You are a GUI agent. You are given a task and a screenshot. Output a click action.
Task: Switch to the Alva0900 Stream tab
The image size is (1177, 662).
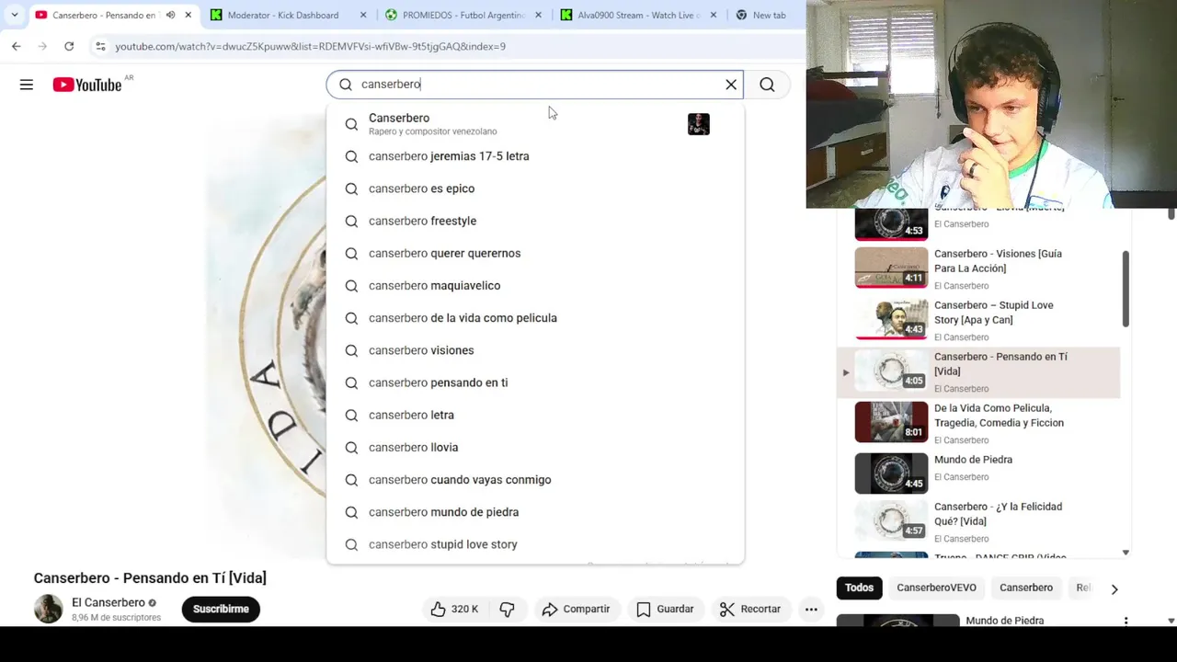click(637, 15)
